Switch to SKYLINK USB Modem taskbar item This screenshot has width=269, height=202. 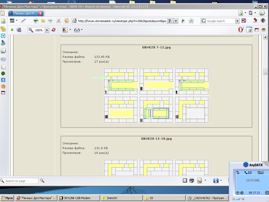79,198
